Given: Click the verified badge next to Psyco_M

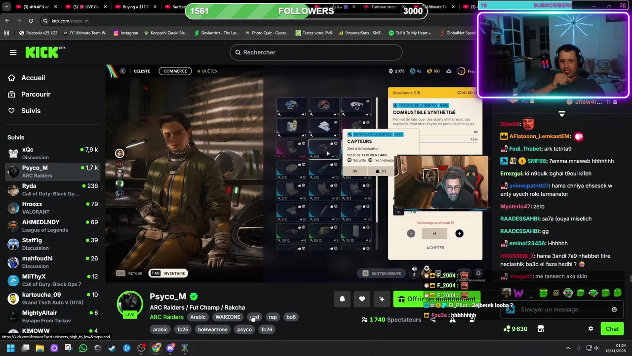Looking at the screenshot, I should click(194, 297).
